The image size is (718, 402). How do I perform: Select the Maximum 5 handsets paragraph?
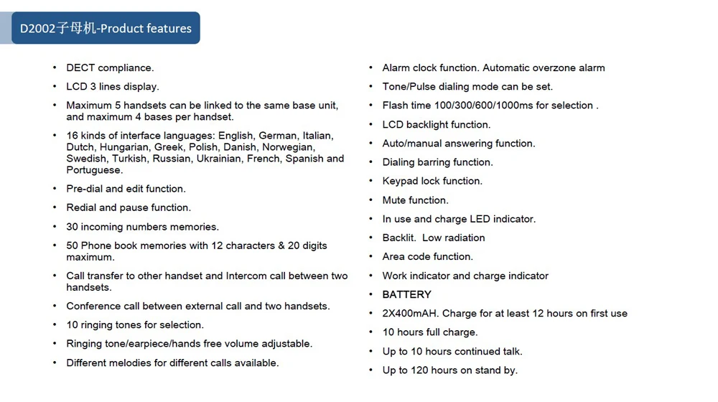point(202,111)
